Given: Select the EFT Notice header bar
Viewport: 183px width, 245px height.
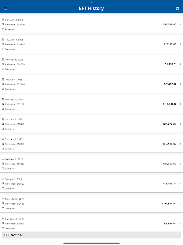Looking at the screenshot, I should pos(91,235).
